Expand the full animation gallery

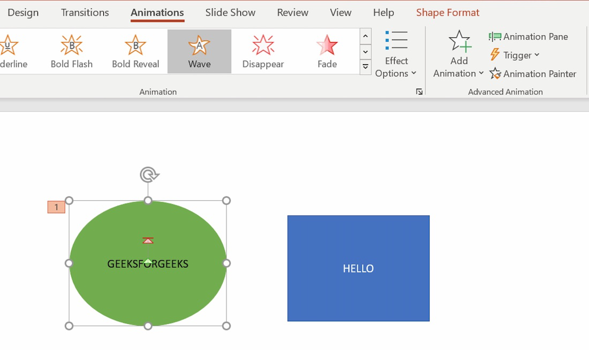(365, 67)
